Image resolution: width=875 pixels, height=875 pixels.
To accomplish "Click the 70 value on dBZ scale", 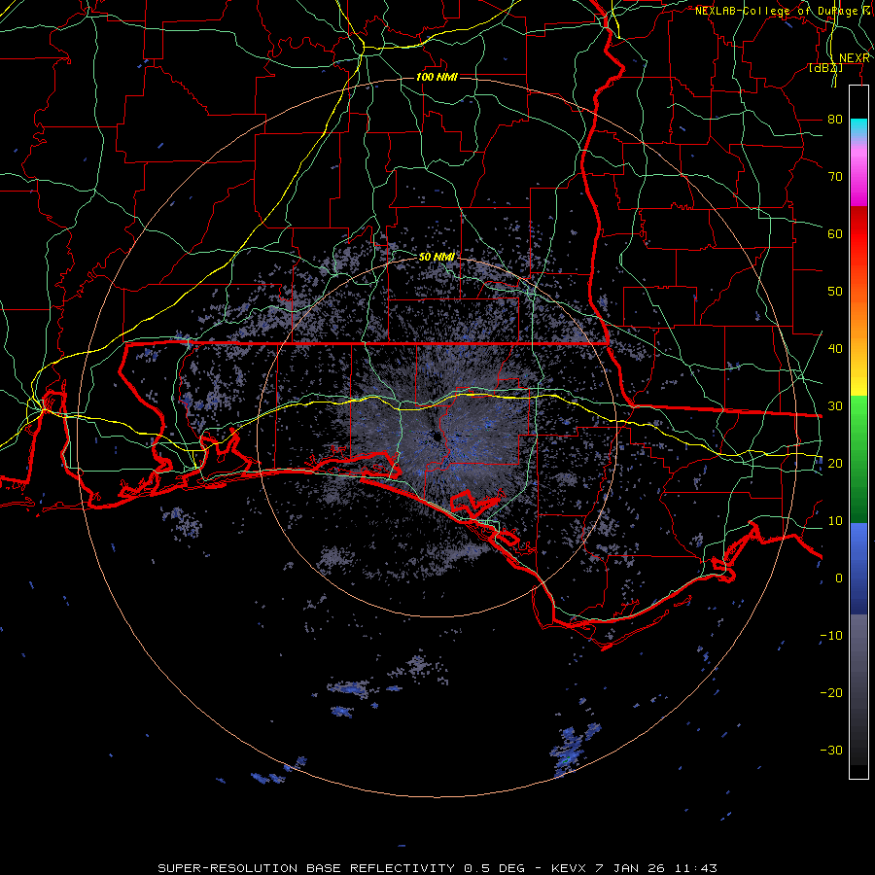I will 835,176.
